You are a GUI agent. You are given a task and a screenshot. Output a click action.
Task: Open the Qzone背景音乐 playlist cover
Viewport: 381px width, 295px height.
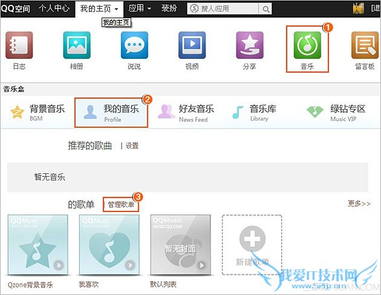[38, 245]
